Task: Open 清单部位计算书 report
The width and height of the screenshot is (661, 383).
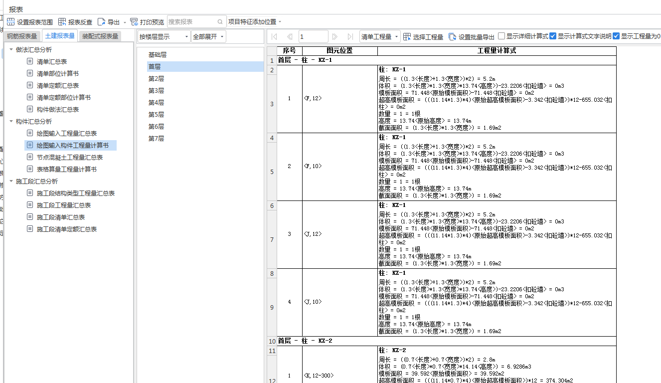Action: (58, 73)
